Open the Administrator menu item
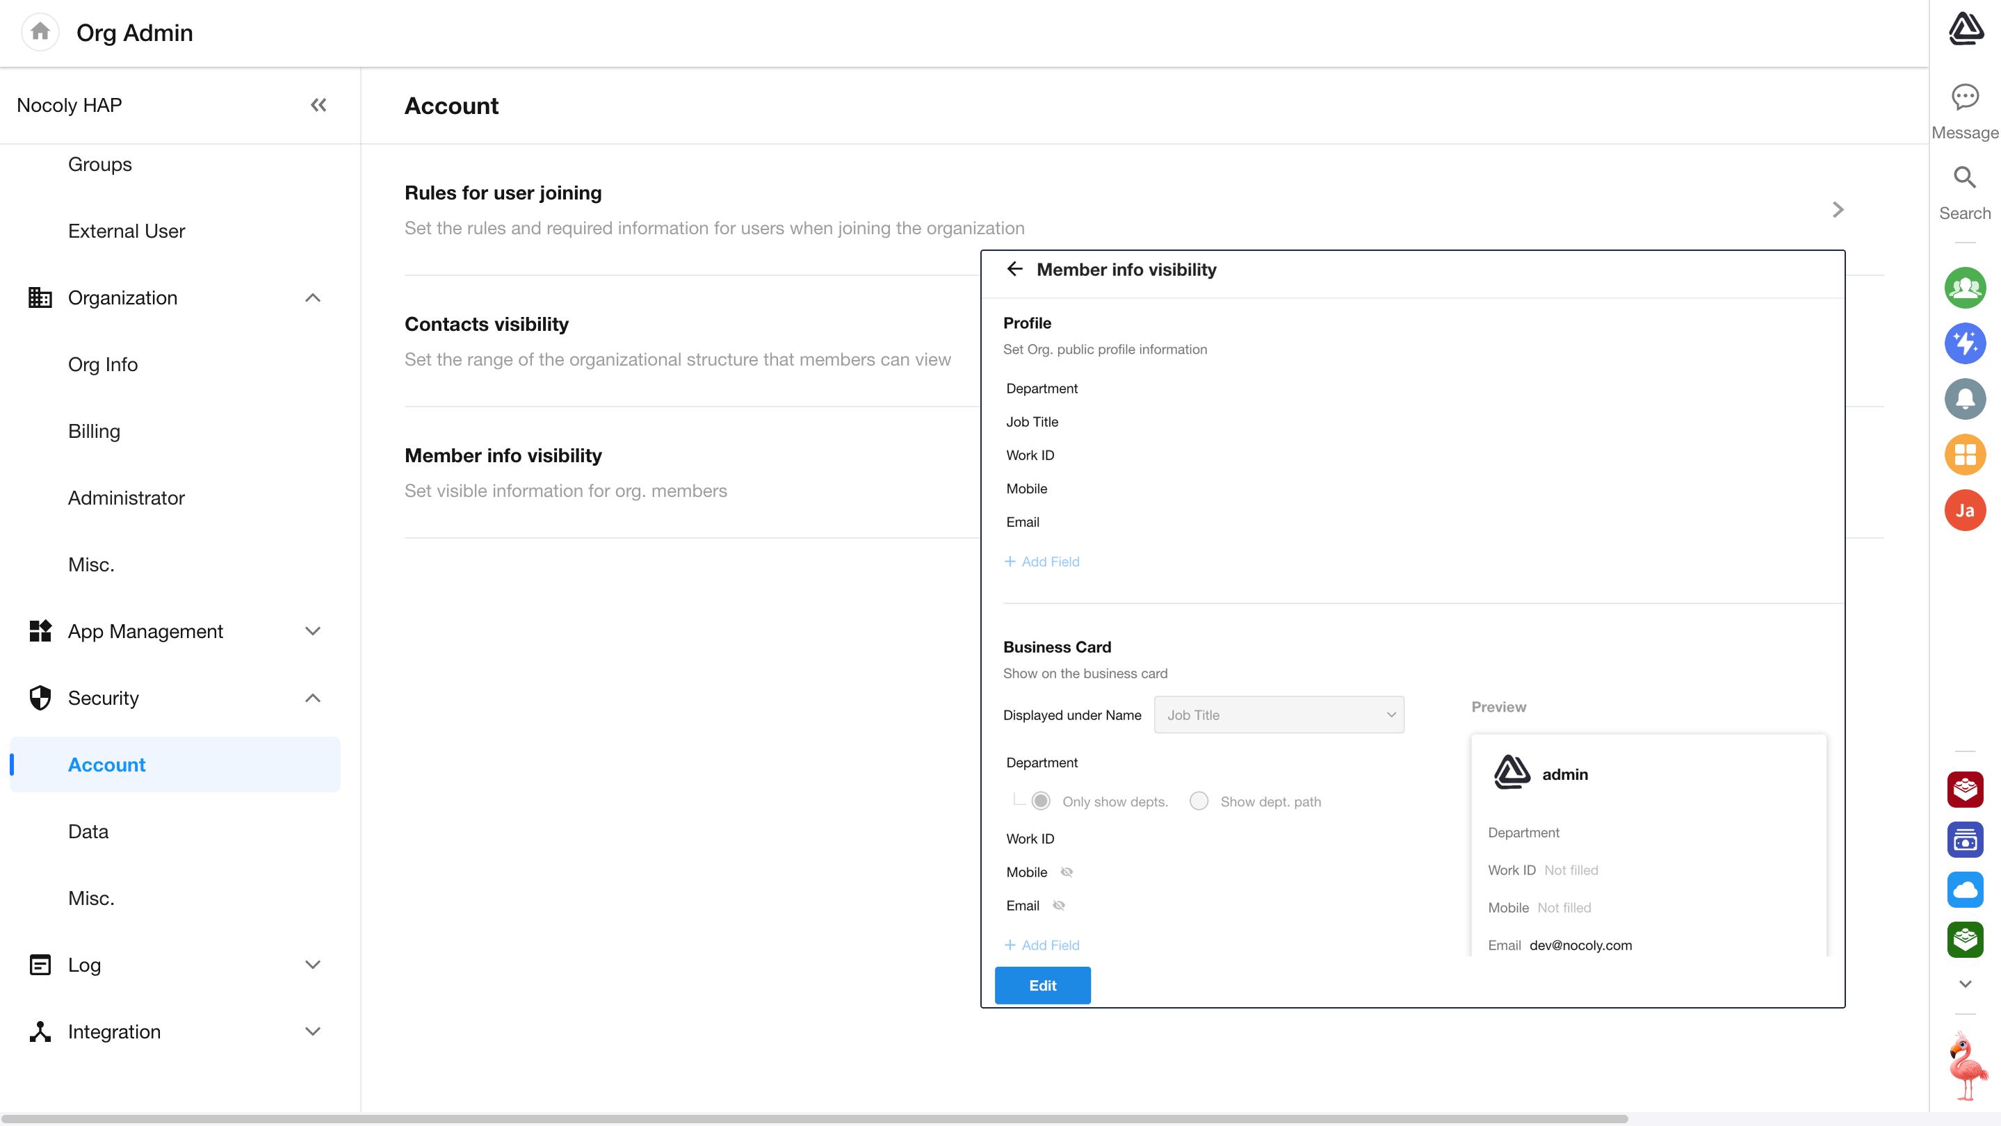2001x1126 pixels. point(126,498)
